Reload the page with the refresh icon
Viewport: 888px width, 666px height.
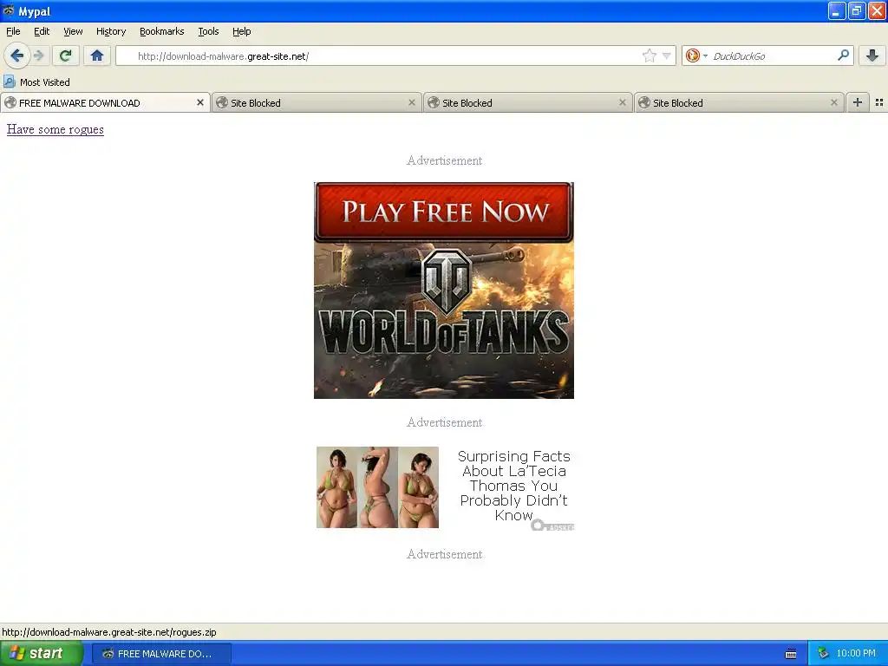pyautogui.click(x=66, y=55)
